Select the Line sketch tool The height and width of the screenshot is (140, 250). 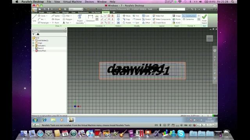(34, 18)
